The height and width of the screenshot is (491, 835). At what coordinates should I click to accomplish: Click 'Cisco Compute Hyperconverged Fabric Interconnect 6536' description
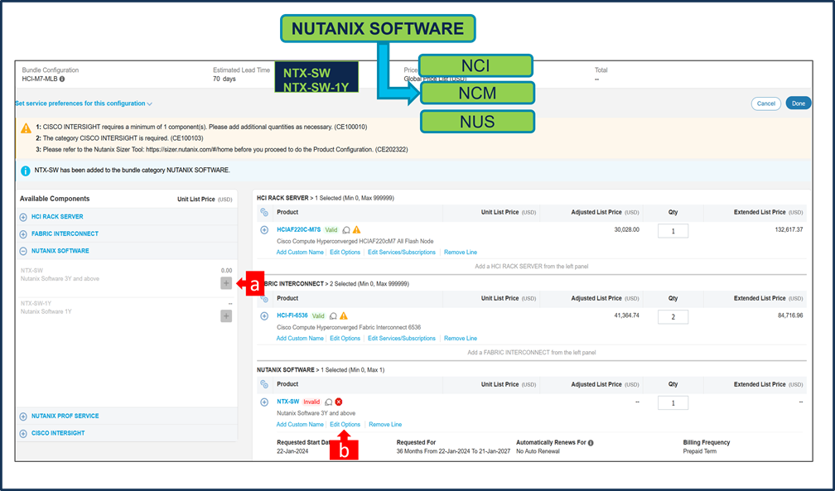tap(349, 327)
